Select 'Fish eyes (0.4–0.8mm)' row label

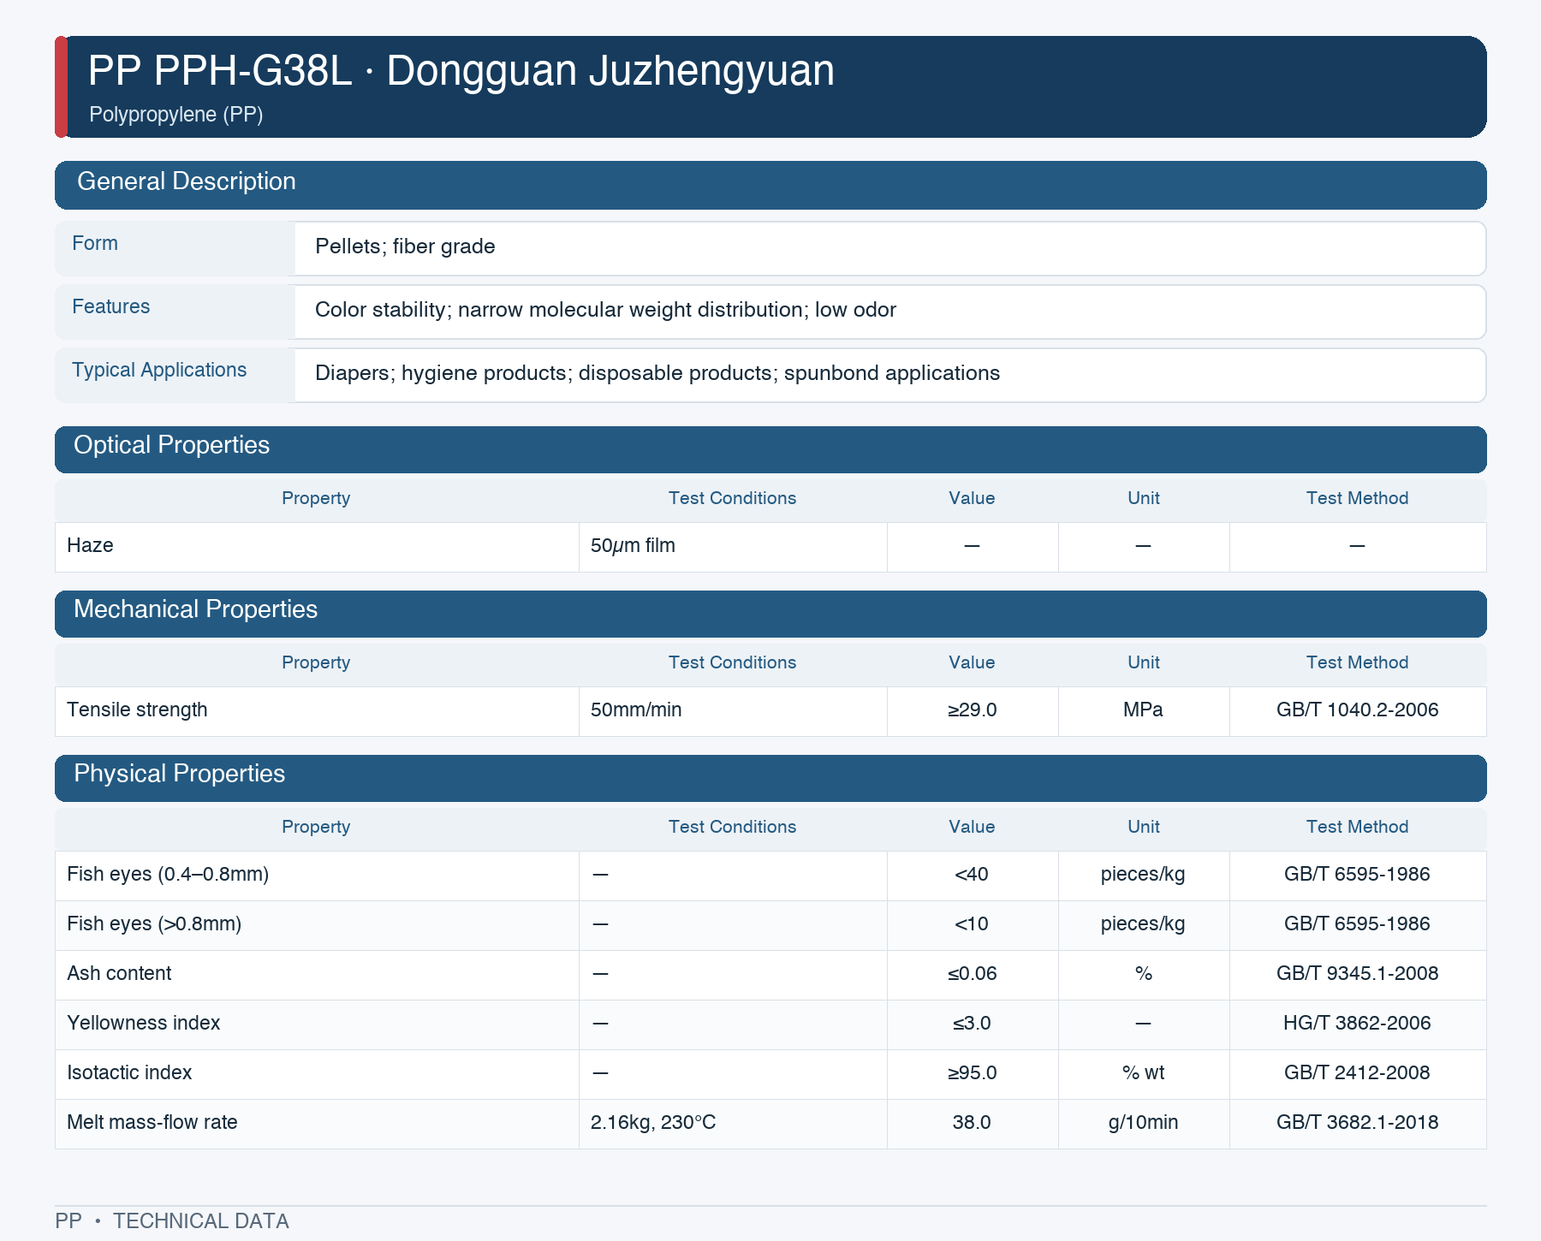coord(168,875)
